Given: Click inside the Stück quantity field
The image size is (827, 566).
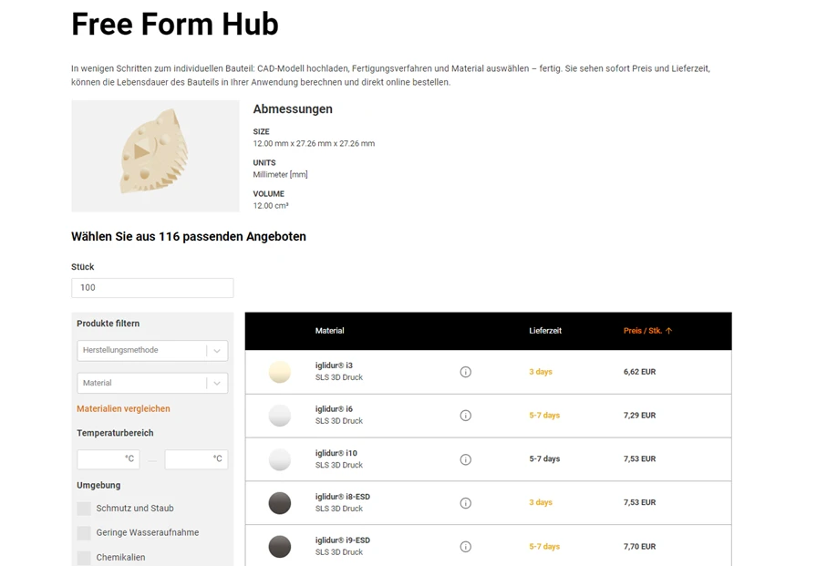Looking at the screenshot, I should tap(152, 287).
